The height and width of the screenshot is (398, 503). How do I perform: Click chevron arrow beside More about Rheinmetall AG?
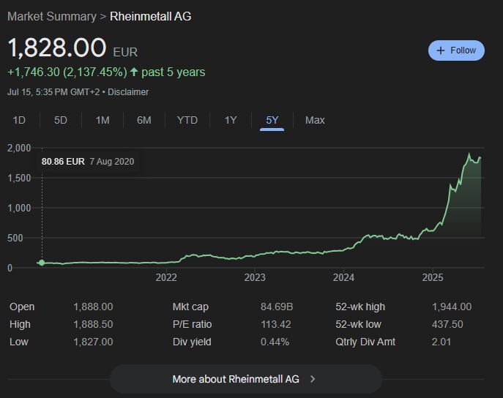pos(313,379)
